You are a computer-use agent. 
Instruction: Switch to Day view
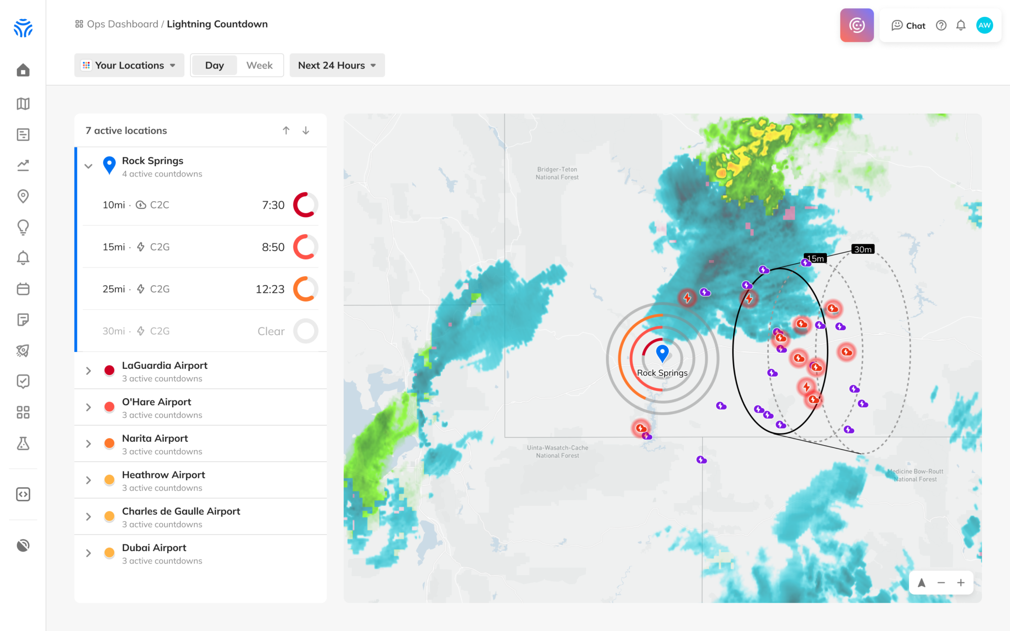215,65
